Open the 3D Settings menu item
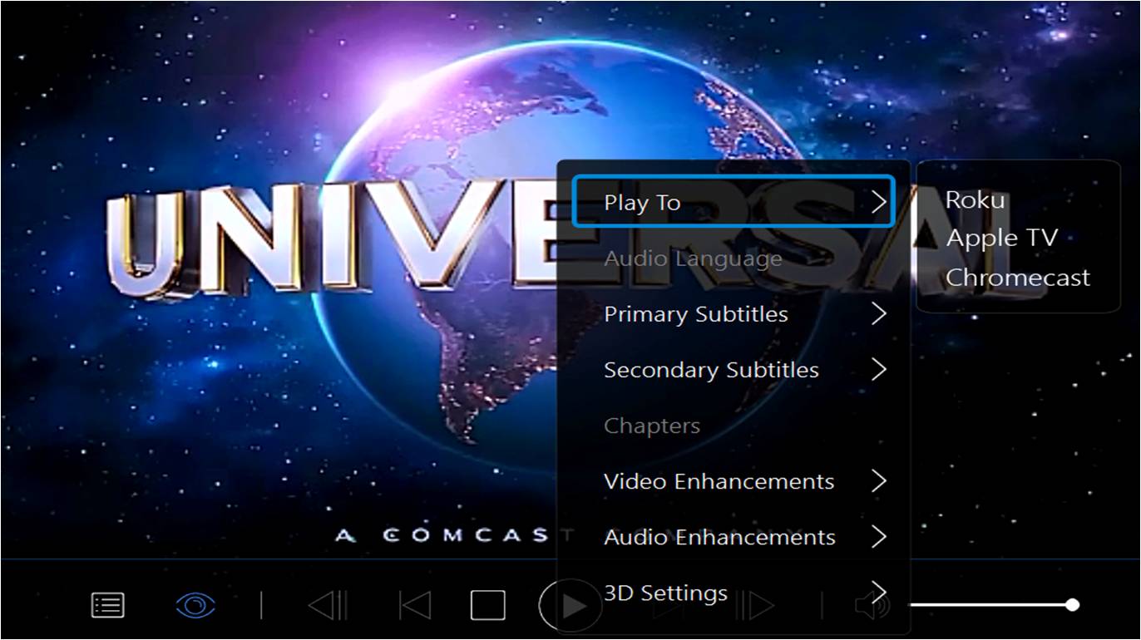This screenshot has height=640, width=1141. click(733, 593)
